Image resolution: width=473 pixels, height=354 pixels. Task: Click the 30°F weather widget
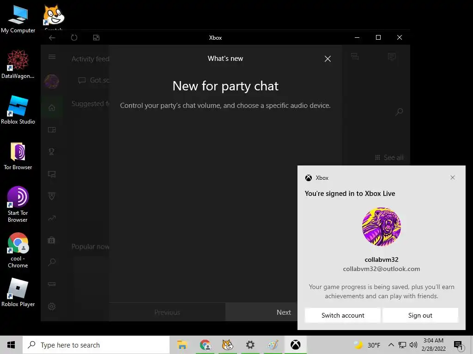(367, 345)
